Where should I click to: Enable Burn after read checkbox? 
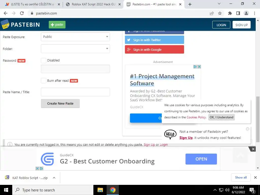pos(44,80)
